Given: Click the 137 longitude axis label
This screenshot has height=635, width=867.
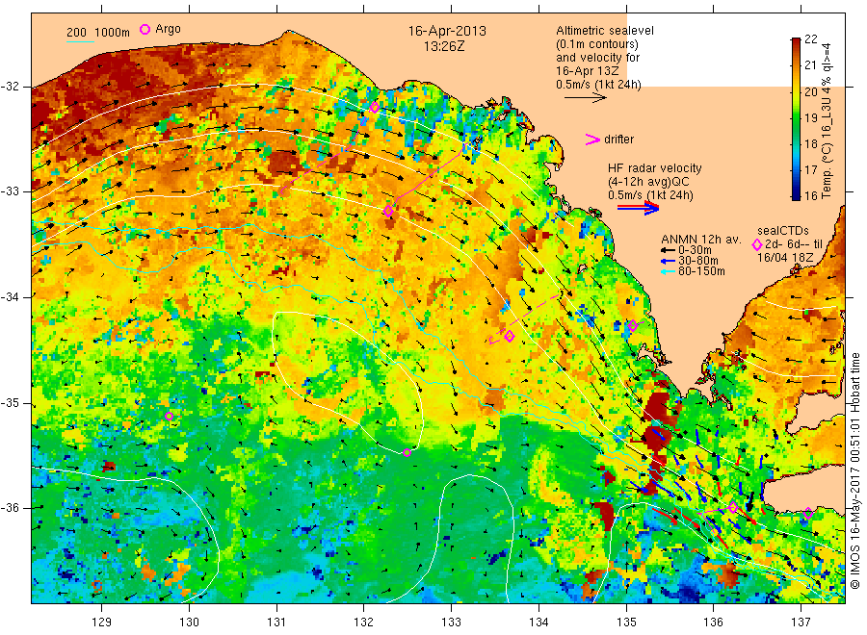Looking at the screenshot, I should 801,622.
